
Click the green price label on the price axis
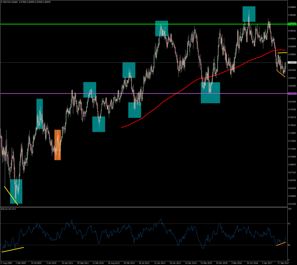(292, 24)
